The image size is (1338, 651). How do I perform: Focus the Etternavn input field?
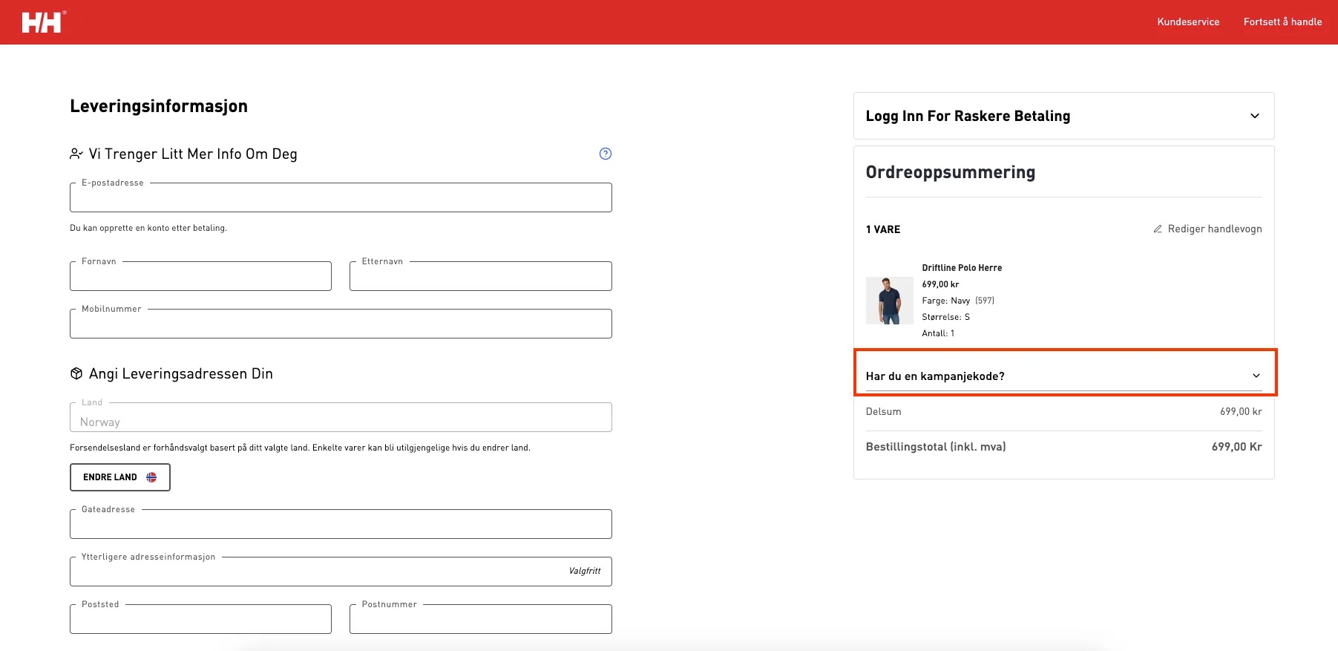[481, 276]
